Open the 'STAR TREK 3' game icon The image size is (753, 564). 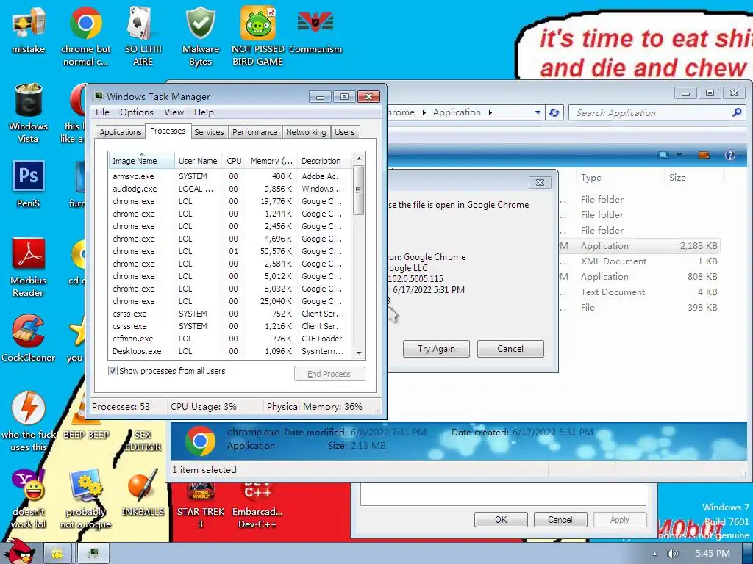point(201,492)
